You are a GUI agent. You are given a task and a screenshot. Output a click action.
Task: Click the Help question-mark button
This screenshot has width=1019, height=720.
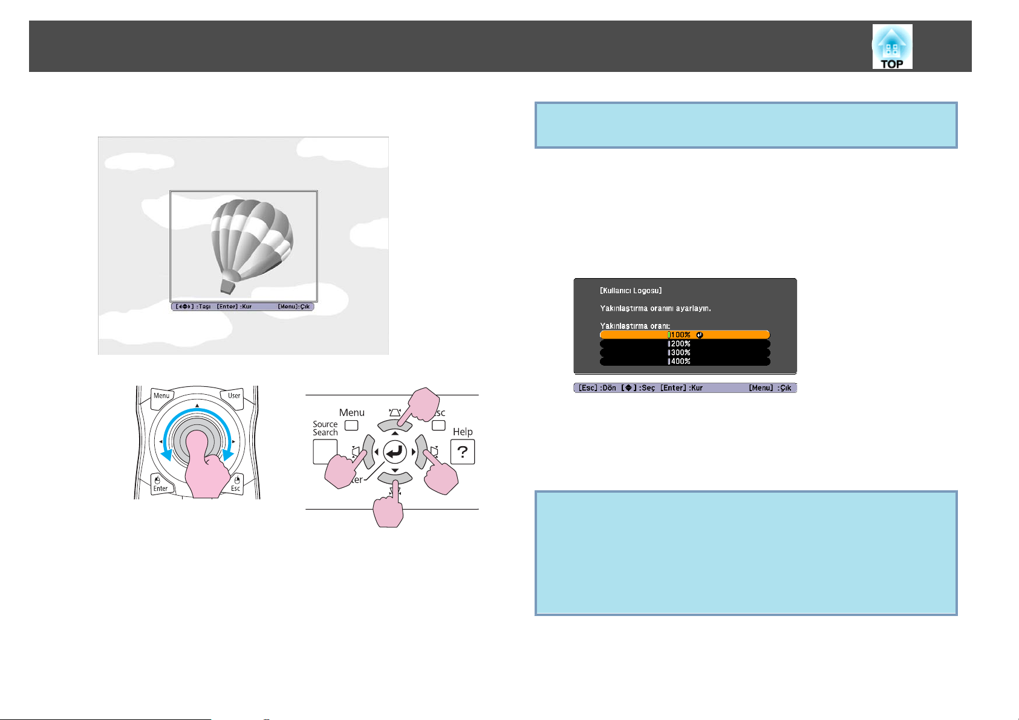click(x=463, y=452)
